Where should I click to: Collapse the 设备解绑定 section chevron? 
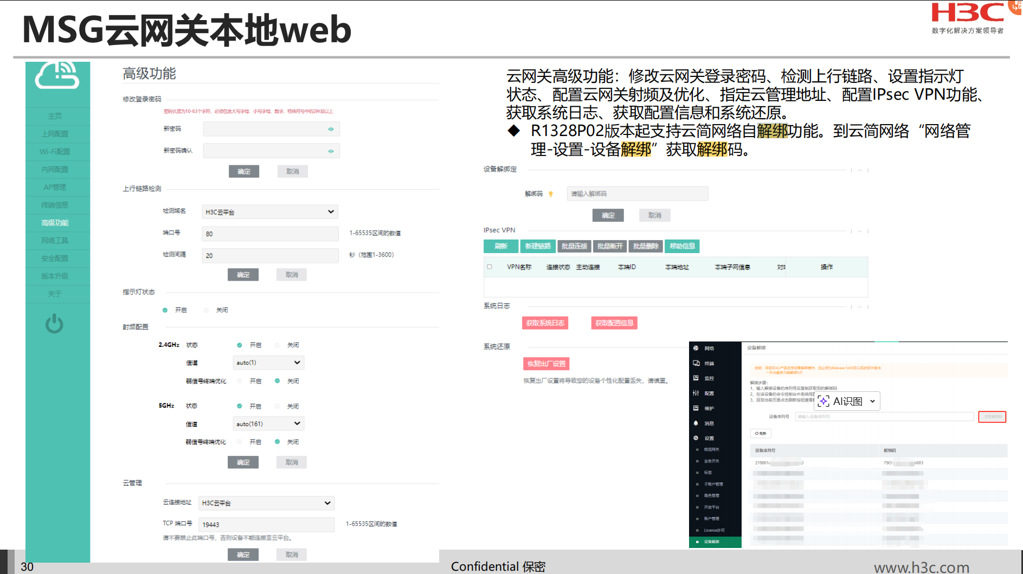click(x=859, y=170)
